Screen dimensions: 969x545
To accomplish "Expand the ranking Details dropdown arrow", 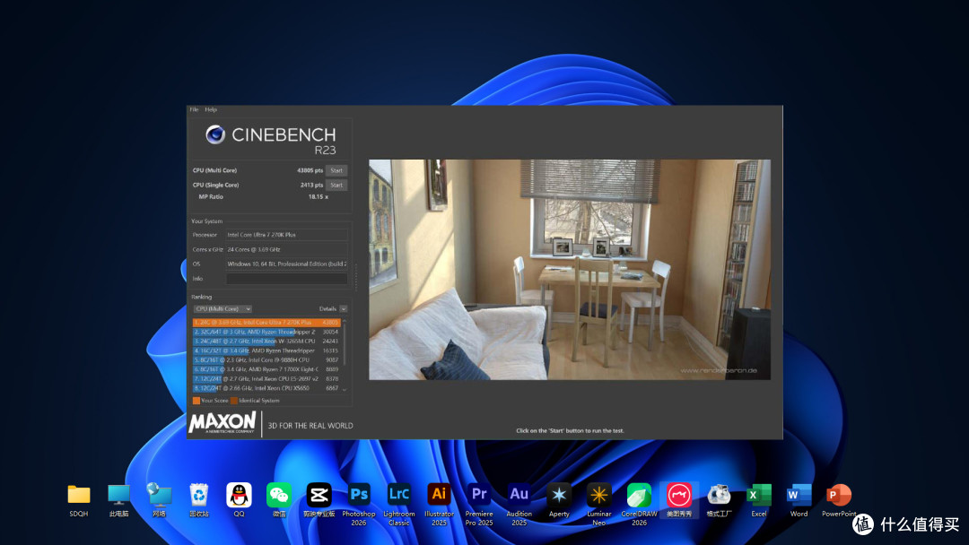I will [x=344, y=308].
